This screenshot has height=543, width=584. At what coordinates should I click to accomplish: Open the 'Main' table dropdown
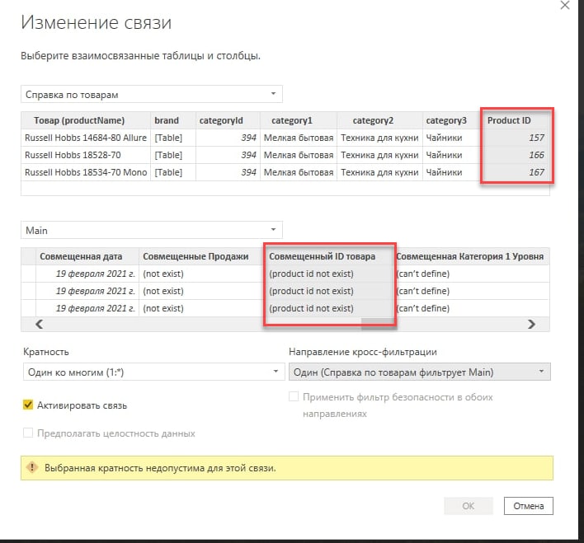point(152,231)
